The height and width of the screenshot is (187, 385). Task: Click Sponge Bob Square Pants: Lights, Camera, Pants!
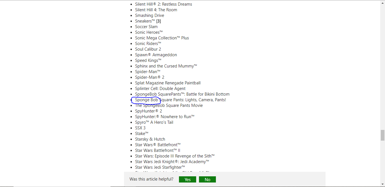(180, 100)
